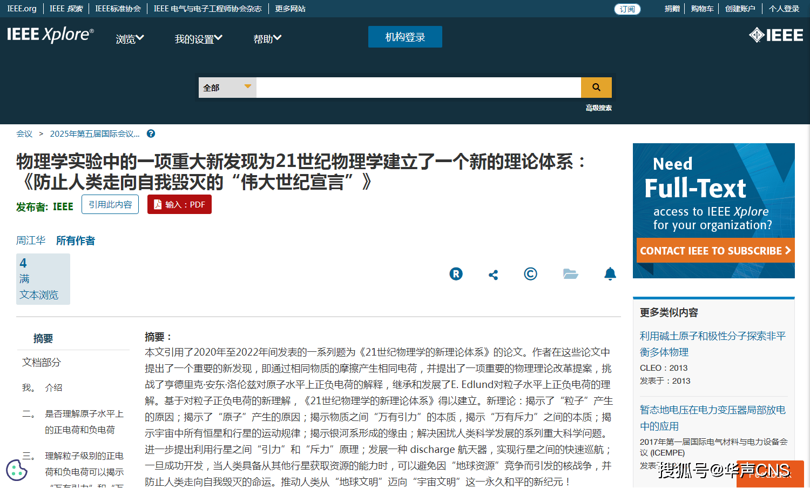This screenshot has width=810, height=488.
Task: Open IEEE标准协会 link
Action: pyautogui.click(x=118, y=9)
